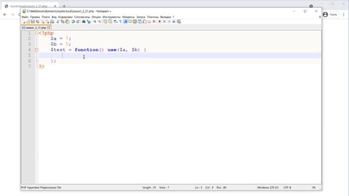Click the UTF-8 encoding in the status bar
Image resolution: width=349 pixels, height=196 pixels.
tap(287, 187)
